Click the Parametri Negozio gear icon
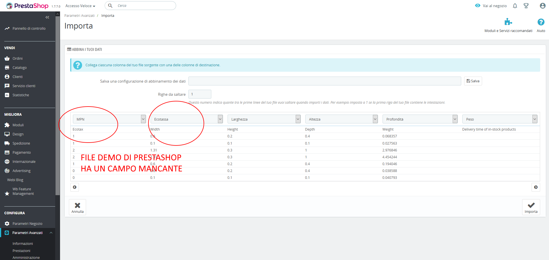Image resolution: width=549 pixels, height=260 pixels. tap(7, 224)
